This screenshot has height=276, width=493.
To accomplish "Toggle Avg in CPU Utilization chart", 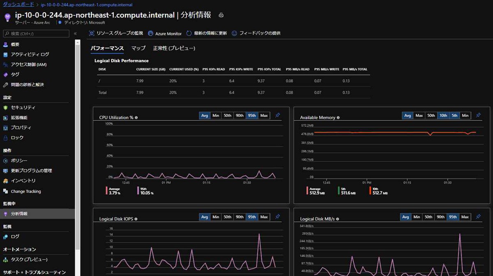I will [205, 116].
